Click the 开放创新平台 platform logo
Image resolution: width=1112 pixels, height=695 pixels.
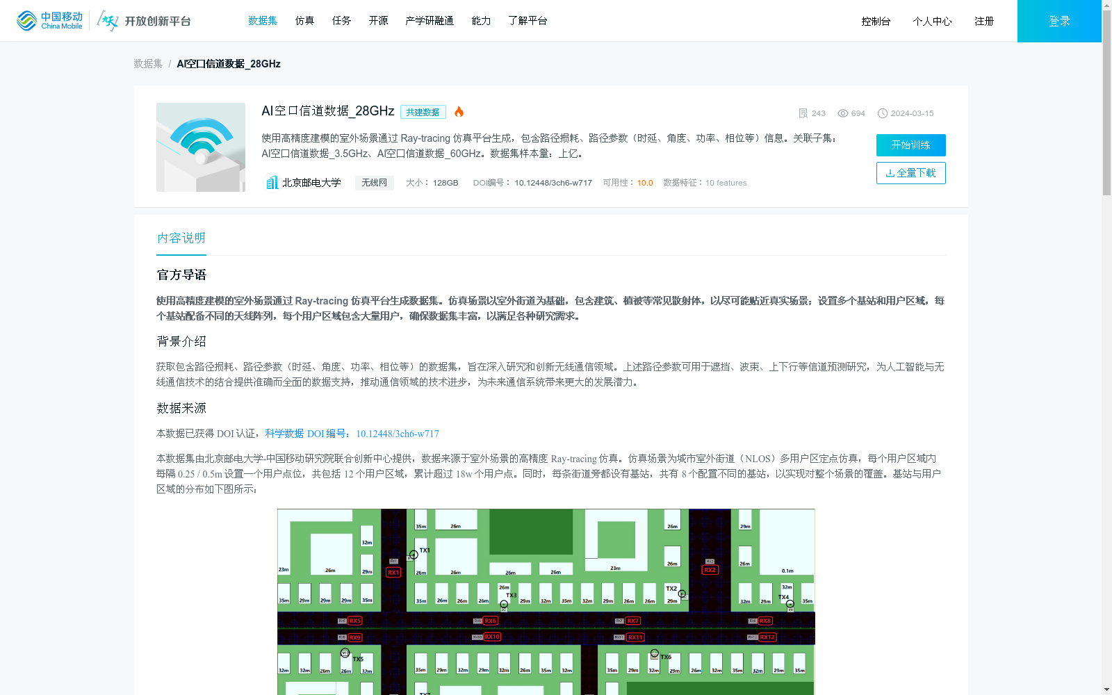click(x=145, y=21)
